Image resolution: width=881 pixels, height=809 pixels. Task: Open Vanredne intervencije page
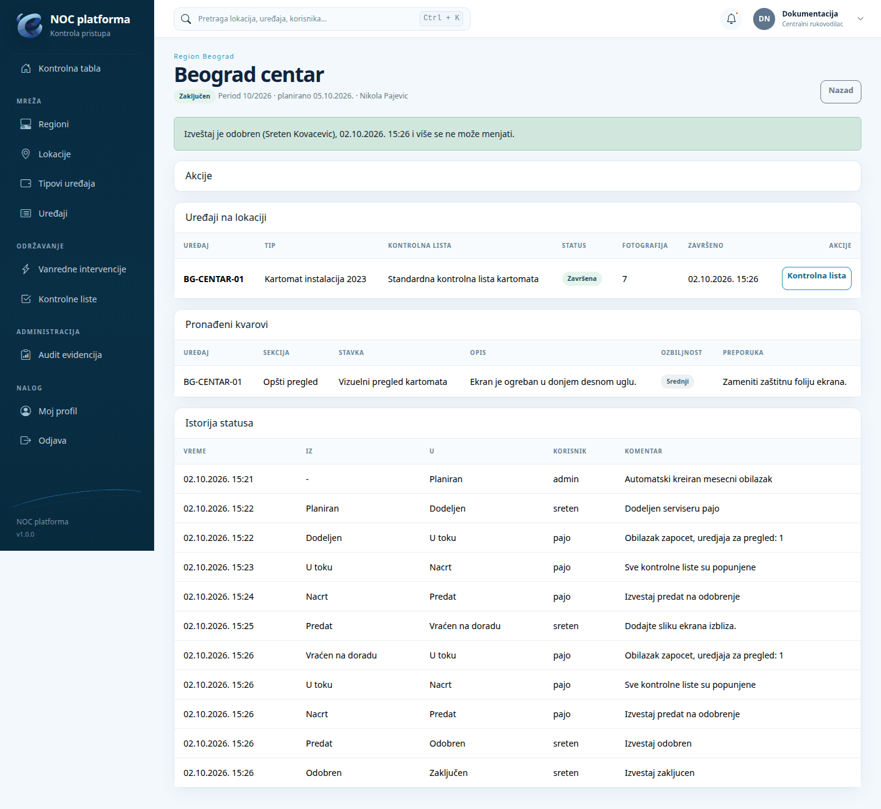click(77, 269)
